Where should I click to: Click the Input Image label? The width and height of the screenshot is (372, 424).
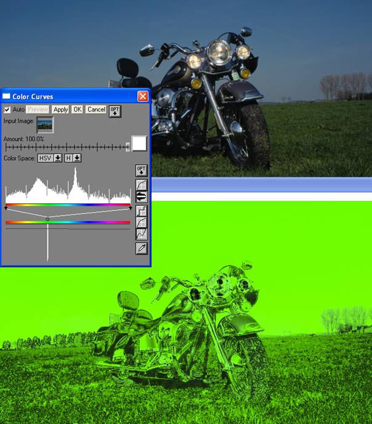(x=18, y=121)
